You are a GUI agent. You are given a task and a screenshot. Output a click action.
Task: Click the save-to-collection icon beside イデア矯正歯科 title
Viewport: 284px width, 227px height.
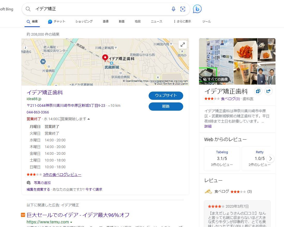(258, 91)
